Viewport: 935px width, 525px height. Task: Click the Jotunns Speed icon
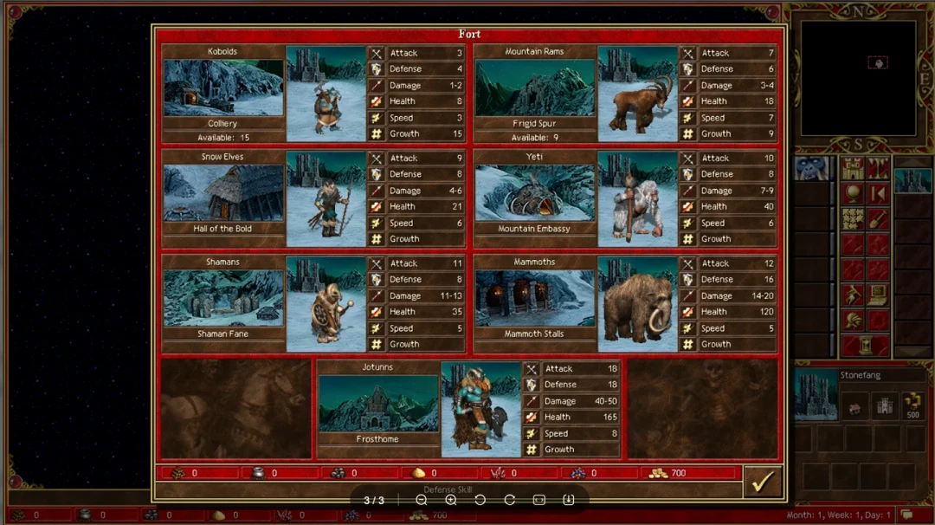click(532, 434)
